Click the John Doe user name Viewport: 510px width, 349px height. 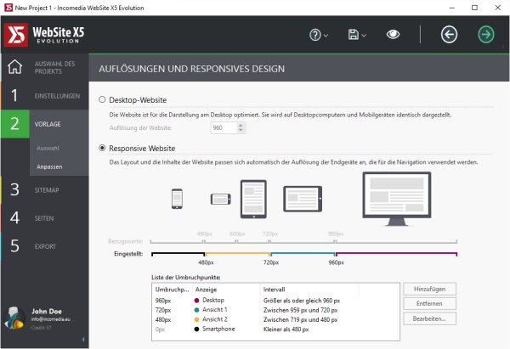coord(47,311)
